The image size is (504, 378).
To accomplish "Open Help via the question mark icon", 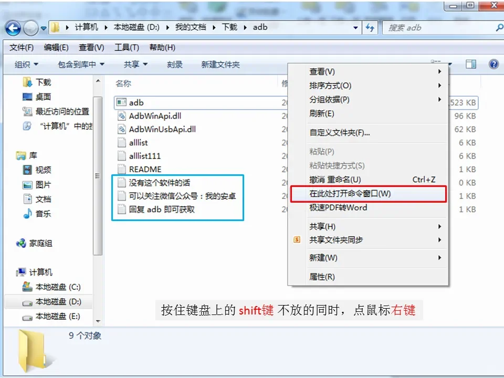I will [492, 64].
